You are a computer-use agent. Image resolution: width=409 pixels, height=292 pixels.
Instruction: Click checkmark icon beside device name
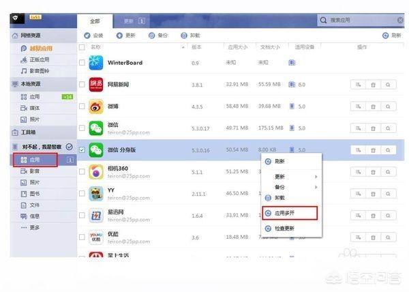pos(69,147)
